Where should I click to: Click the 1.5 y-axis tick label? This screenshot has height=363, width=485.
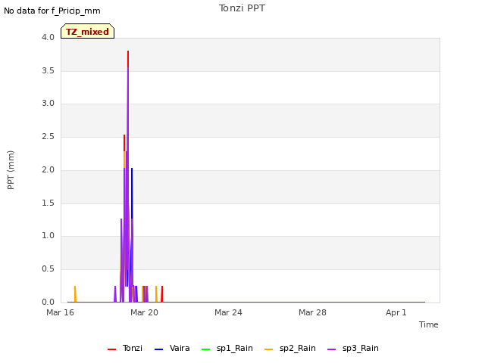tap(48, 203)
